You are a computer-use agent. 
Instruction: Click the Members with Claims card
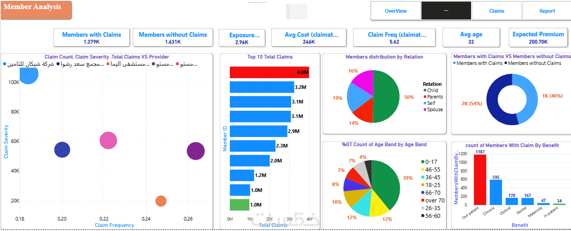[92, 38]
